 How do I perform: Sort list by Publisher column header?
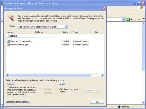pyautogui.click(x=47, y=32)
